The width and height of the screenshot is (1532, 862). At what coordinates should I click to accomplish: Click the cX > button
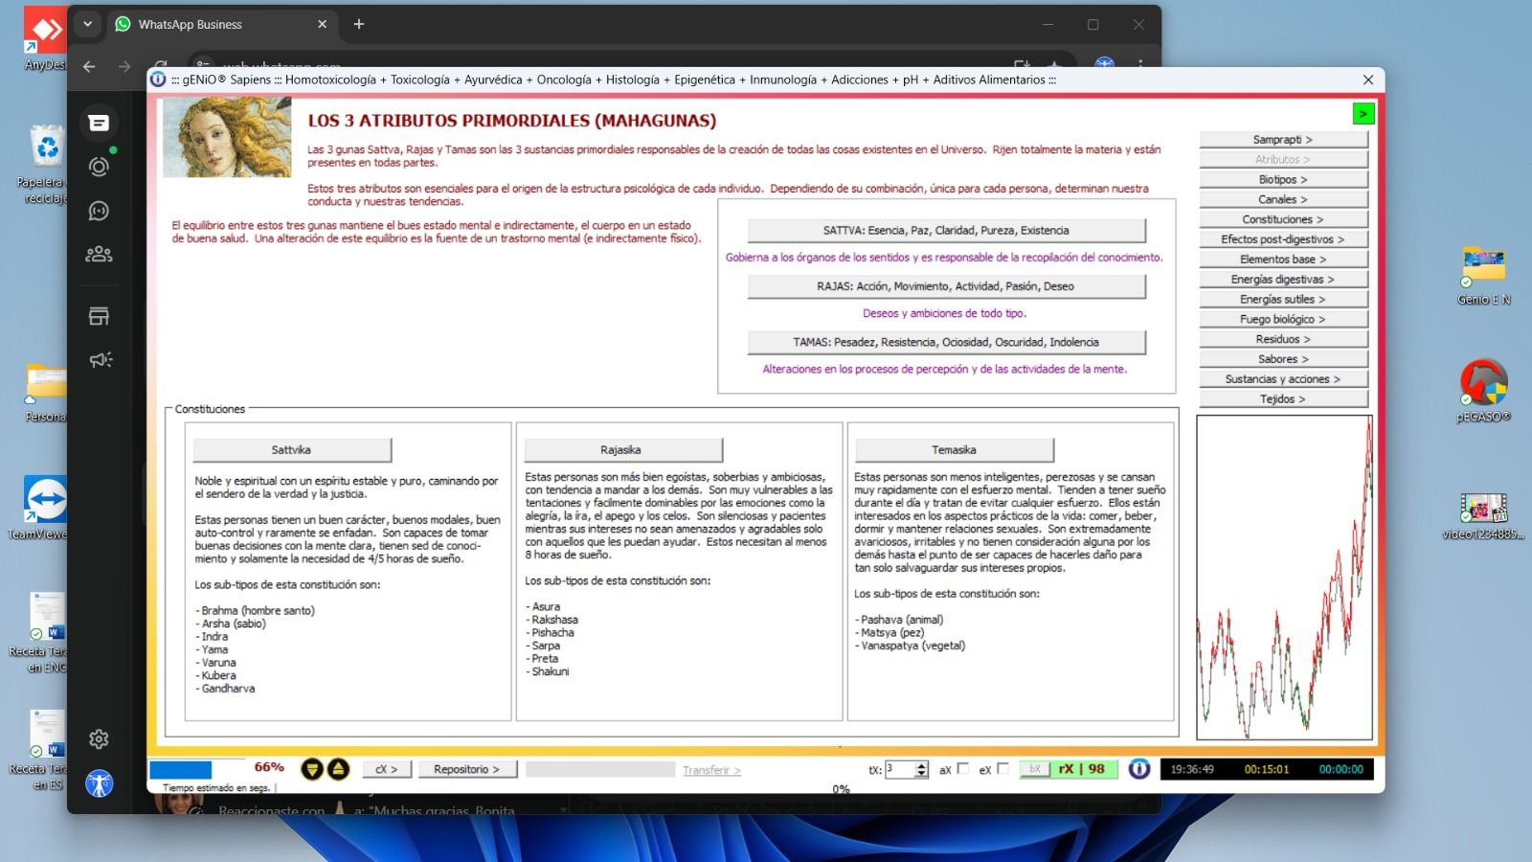pyautogui.click(x=386, y=769)
